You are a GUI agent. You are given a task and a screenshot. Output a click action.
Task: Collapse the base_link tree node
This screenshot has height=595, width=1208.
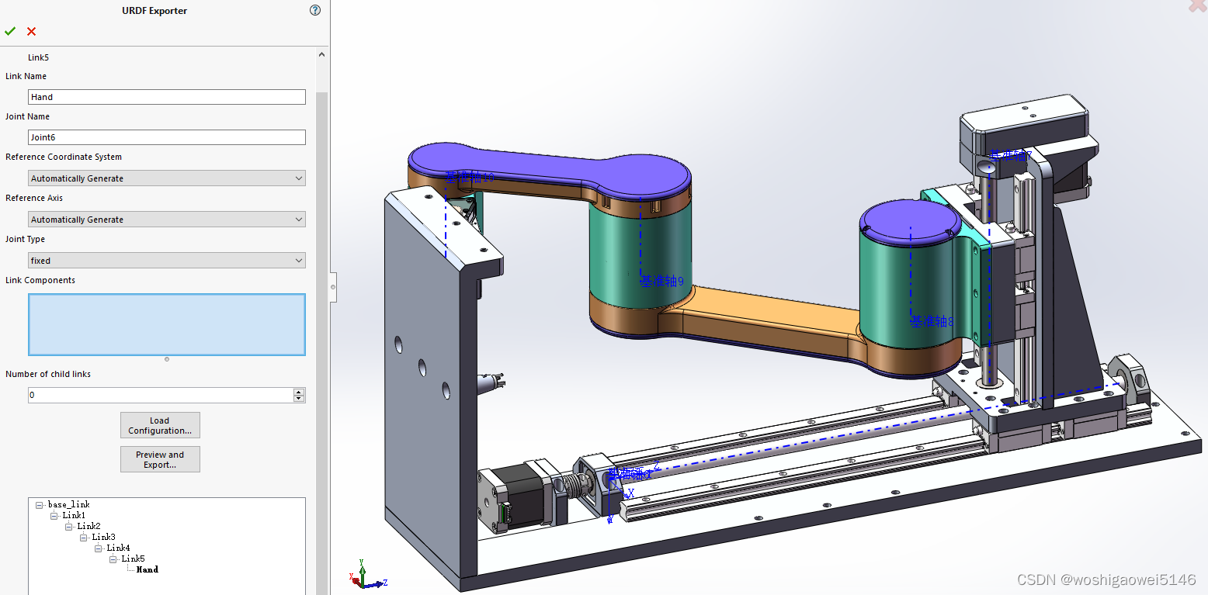pyautogui.click(x=40, y=504)
